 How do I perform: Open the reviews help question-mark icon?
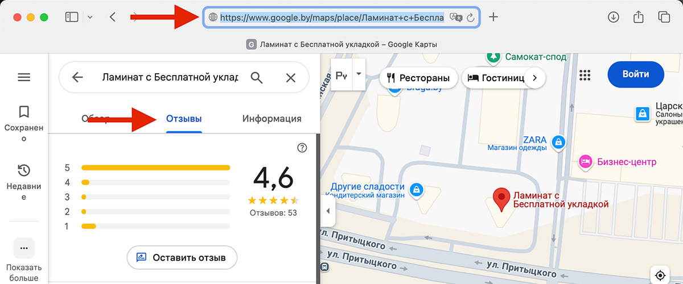pyautogui.click(x=302, y=148)
